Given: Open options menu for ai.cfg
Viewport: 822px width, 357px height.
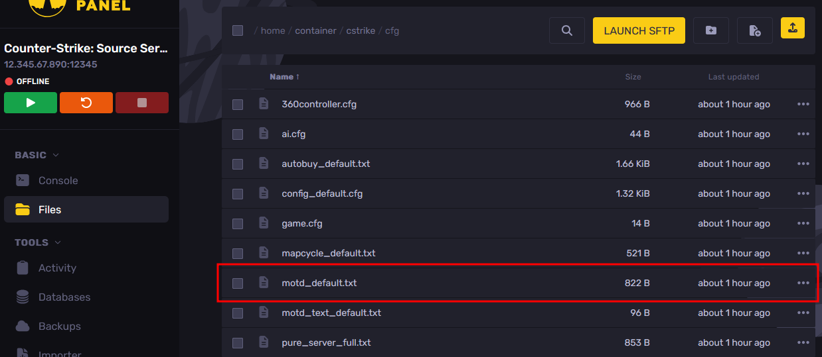Looking at the screenshot, I should coord(803,134).
